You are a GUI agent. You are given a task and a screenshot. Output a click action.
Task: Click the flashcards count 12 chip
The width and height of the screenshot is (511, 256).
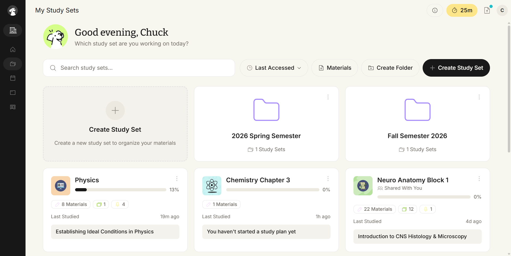(407, 209)
